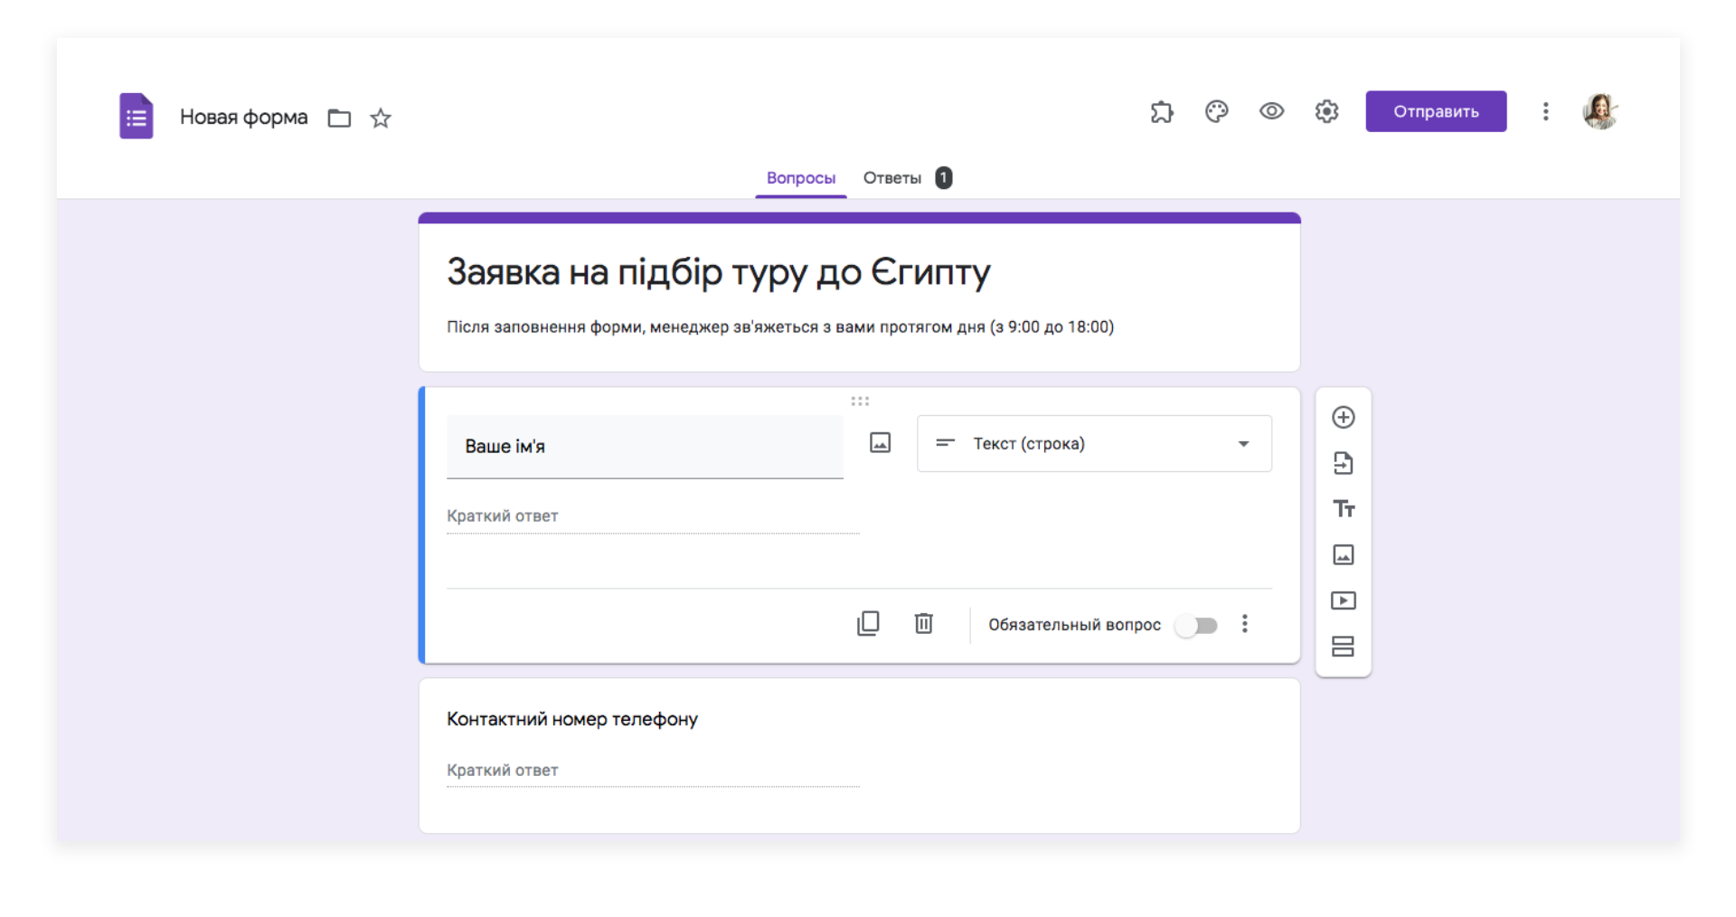The height and width of the screenshot is (917, 1736).
Task: Open the 'Текст (строка)' question type dropdown
Action: (1094, 443)
